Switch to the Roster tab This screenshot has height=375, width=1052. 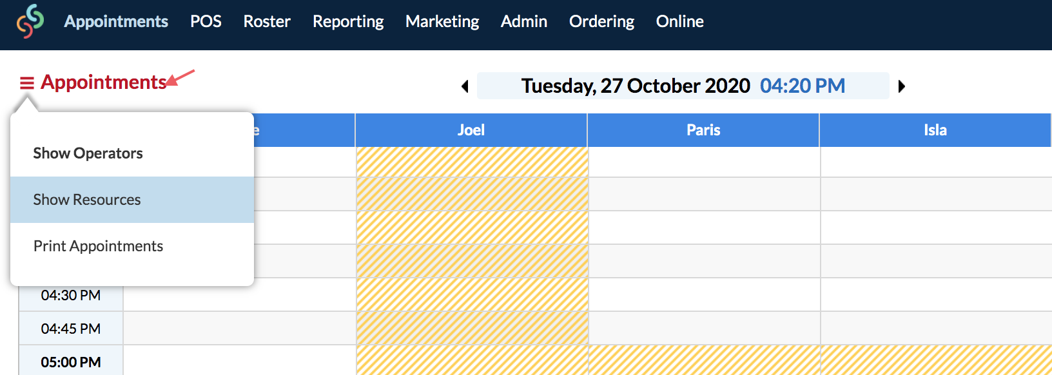pos(267,21)
